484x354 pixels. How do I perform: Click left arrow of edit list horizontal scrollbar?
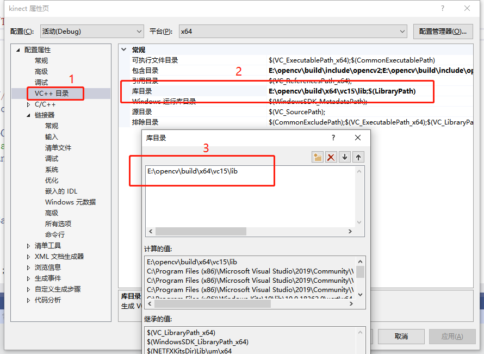click(x=151, y=231)
